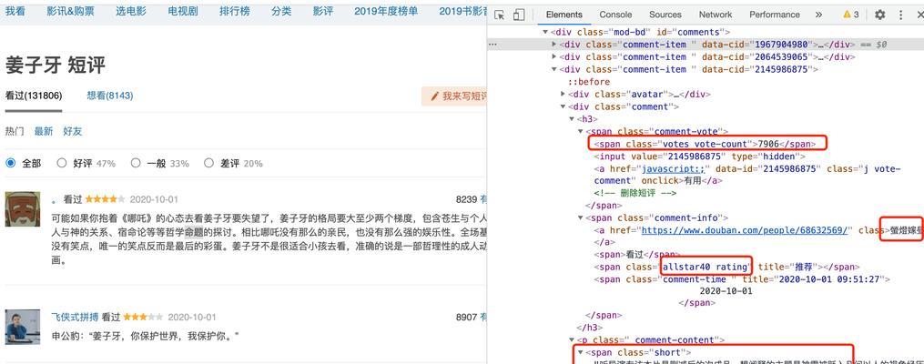Expand comment-item data-cid 1967904980 node

pyautogui.click(x=553, y=45)
